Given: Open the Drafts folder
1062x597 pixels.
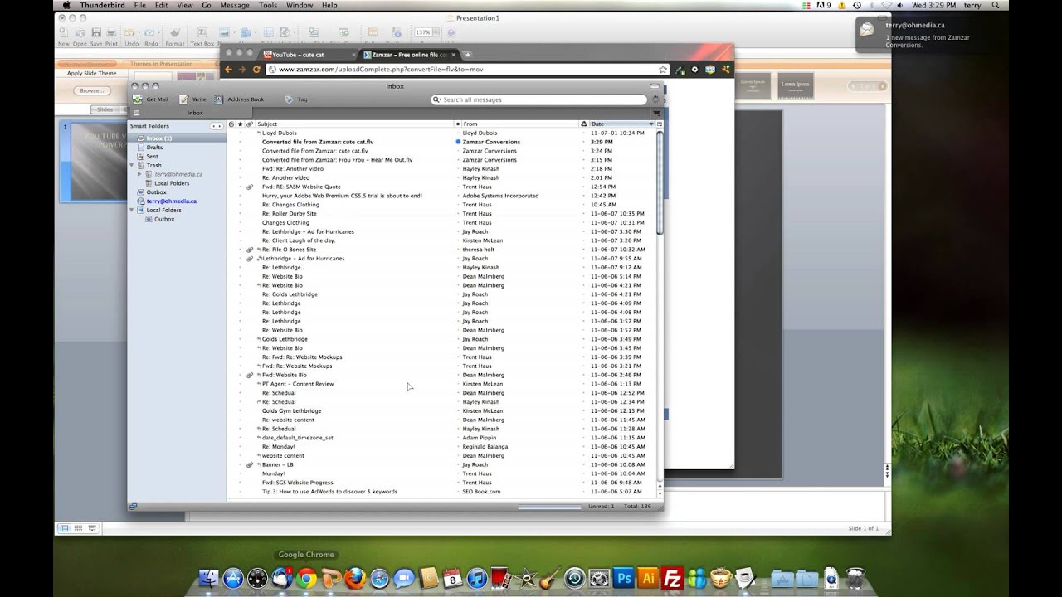Looking at the screenshot, I should 154,148.
